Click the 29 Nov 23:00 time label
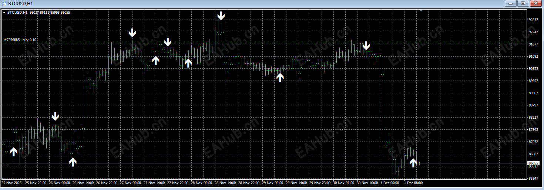The height and width of the screenshot is (190, 544). pyautogui.click(x=320, y=183)
